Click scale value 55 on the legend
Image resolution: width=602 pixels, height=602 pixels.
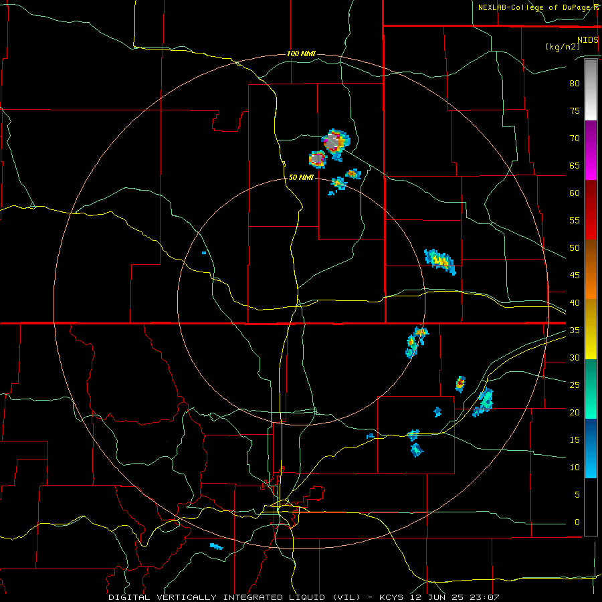(x=575, y=221)
